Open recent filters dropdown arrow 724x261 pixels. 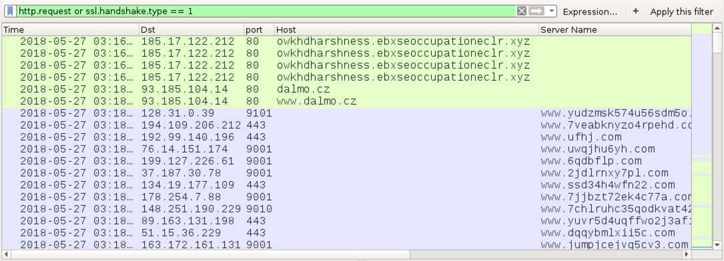[551, 11]
